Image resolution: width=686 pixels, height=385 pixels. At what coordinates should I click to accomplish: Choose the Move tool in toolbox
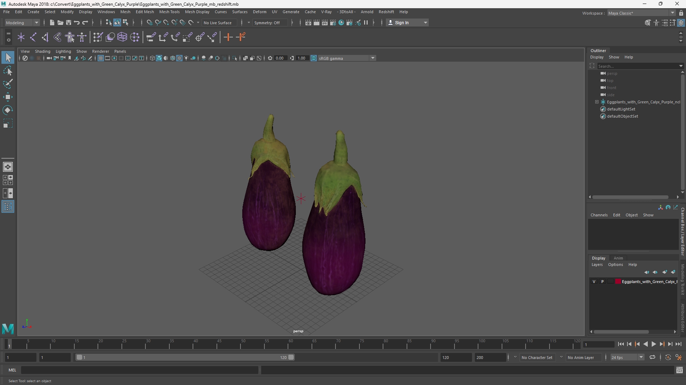pos(8,97)
